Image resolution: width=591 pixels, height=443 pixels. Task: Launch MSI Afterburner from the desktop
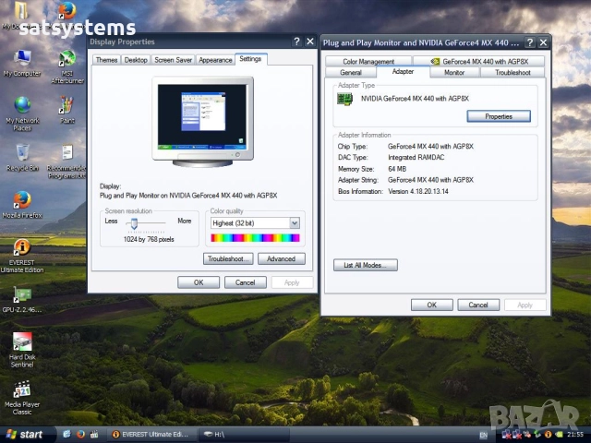pos(66,58)
